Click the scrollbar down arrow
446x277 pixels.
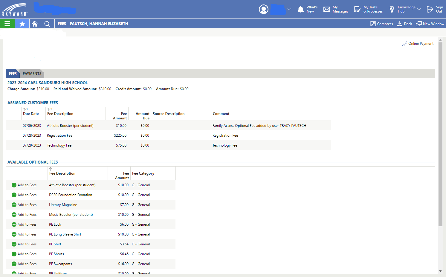click(x=440, y=271)
